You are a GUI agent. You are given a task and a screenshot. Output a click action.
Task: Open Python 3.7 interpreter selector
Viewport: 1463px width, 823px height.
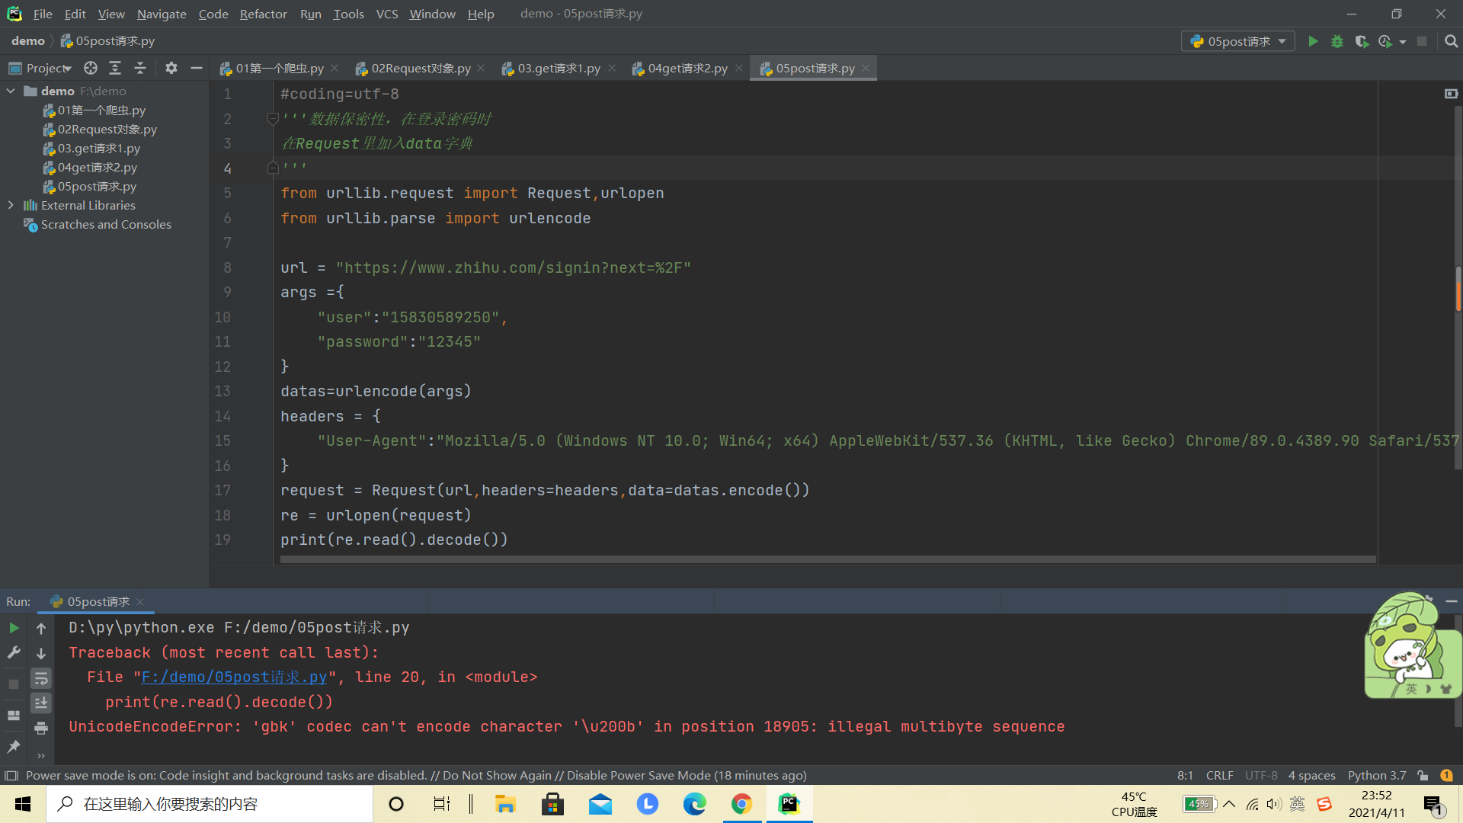coord(1376,775)
